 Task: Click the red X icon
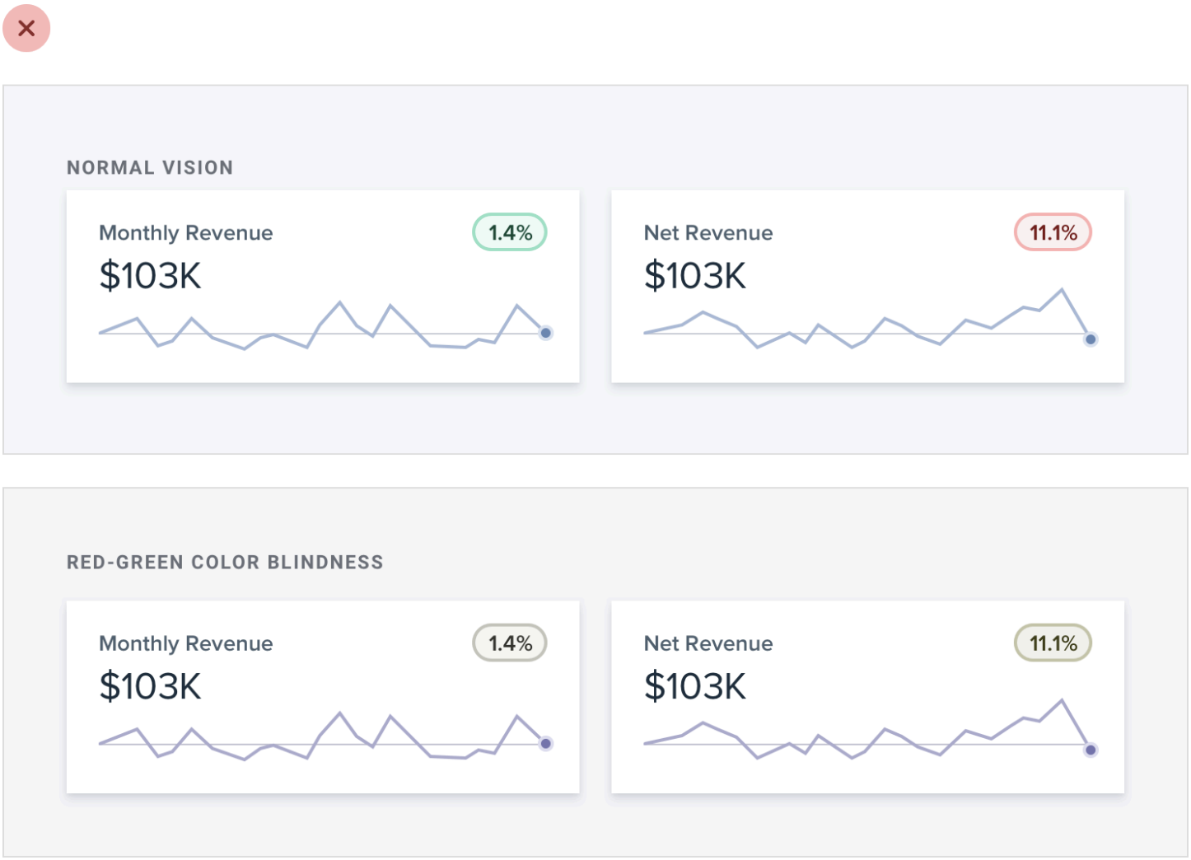click(26, 28)
